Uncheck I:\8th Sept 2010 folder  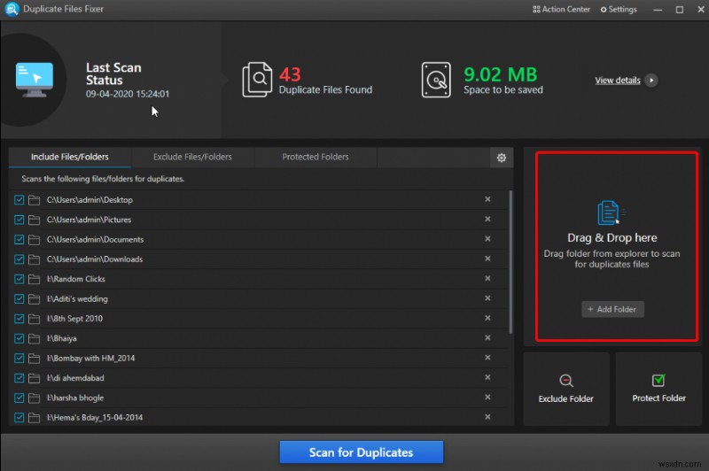click(19, 319)
